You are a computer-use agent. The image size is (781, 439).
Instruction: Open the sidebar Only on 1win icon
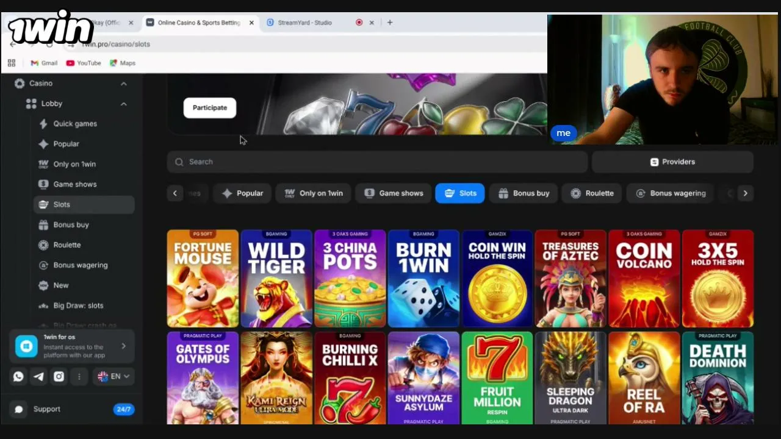pyautogui.click(x=43, y=164)
